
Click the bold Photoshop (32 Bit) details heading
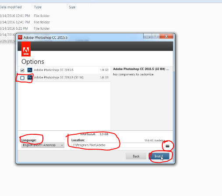pos(141,69)
